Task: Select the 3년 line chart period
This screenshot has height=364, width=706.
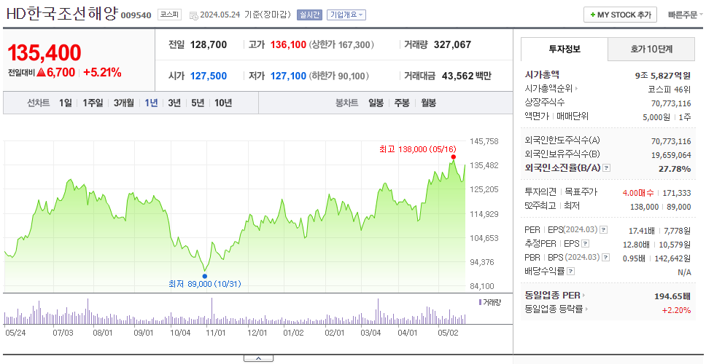Action: point(174,103)
